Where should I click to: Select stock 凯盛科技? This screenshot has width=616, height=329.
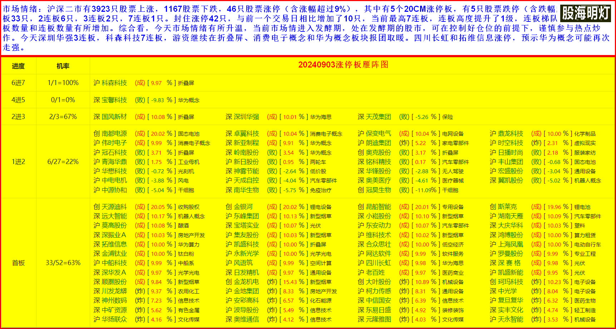click(x=246, y=244)
